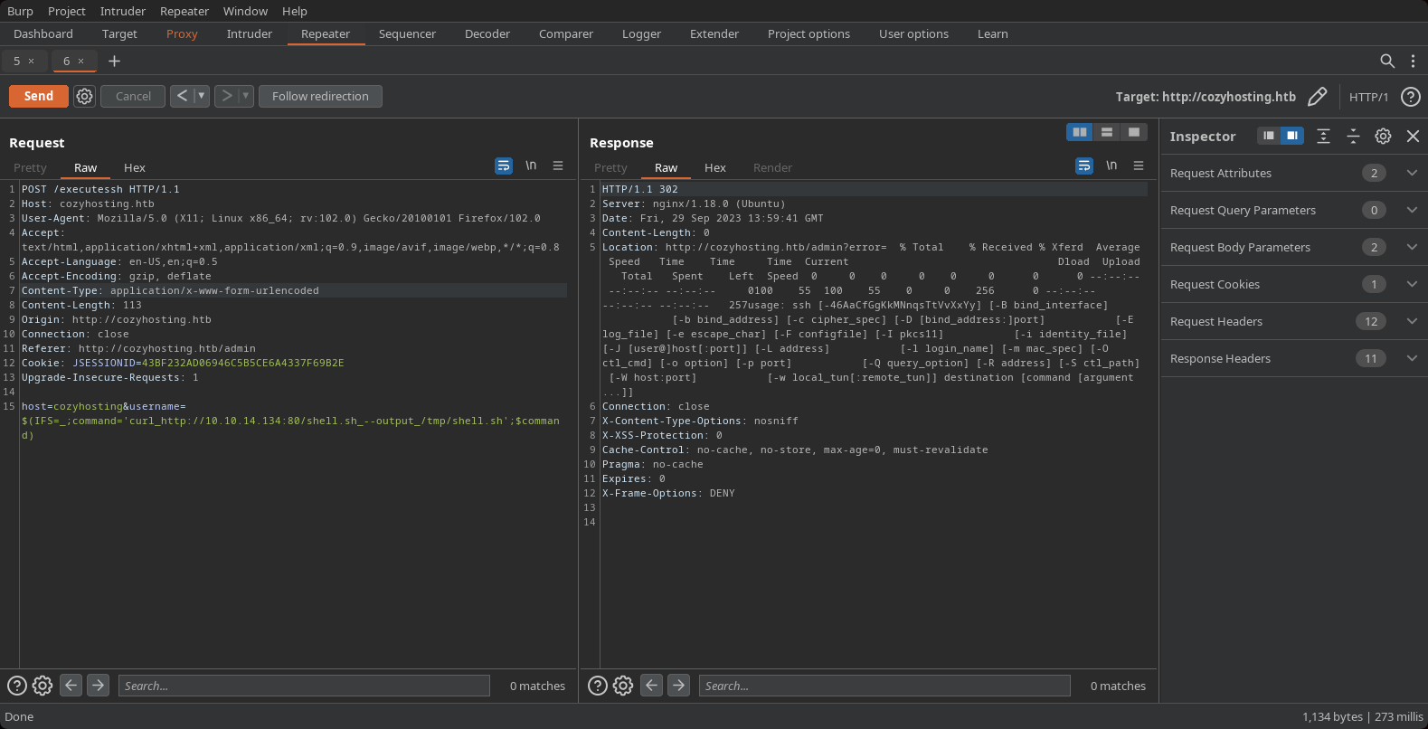Close Repeater tab 6
1428x729 pixels.
pos(80,61)
